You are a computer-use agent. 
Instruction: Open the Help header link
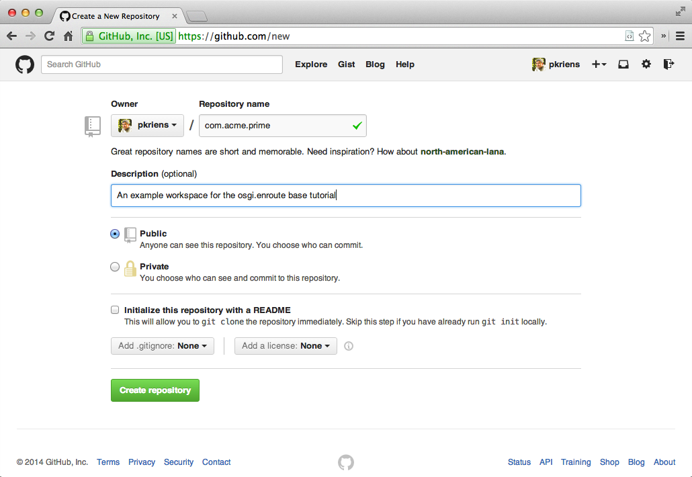[404, 64]
